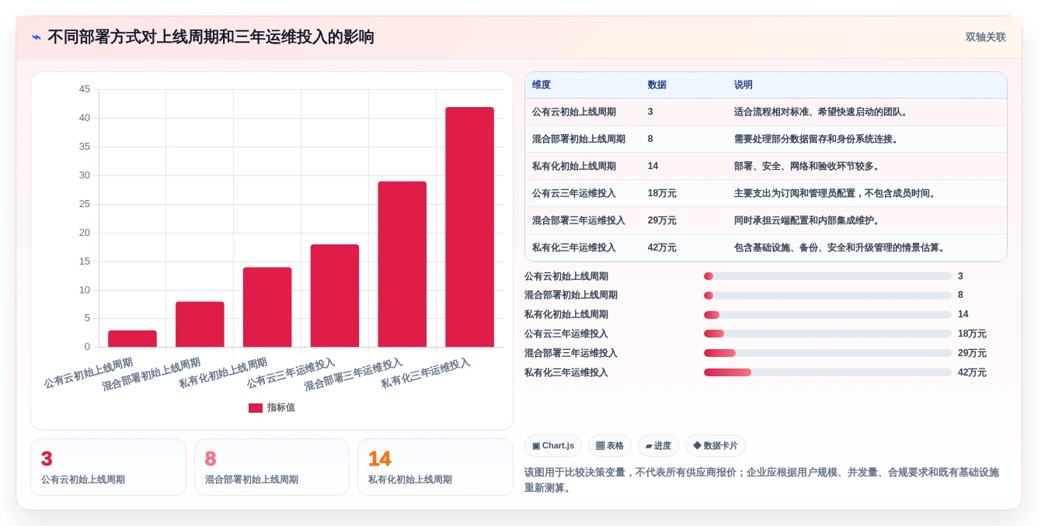Viewport: 1038px width, 526px height.
Task: Select the 混合部署三年运维投入 chart bar
Action: pyautogui.click(x=402, y=265)
